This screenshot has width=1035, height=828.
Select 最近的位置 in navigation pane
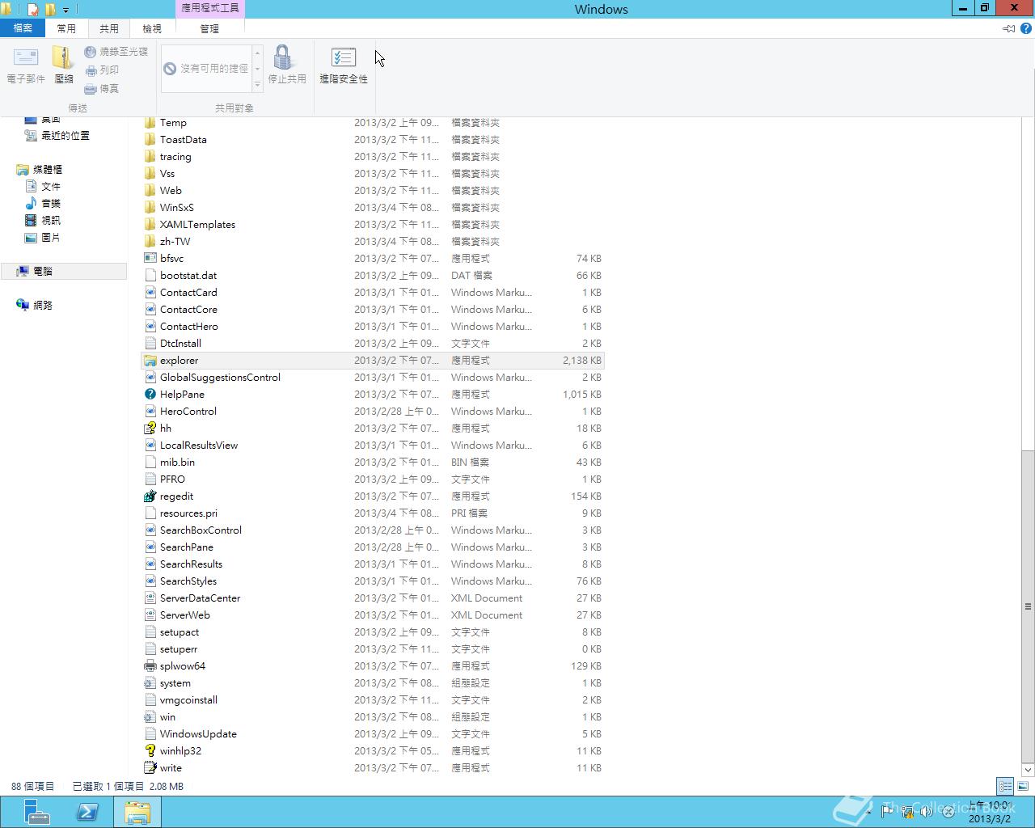[57, 136]
